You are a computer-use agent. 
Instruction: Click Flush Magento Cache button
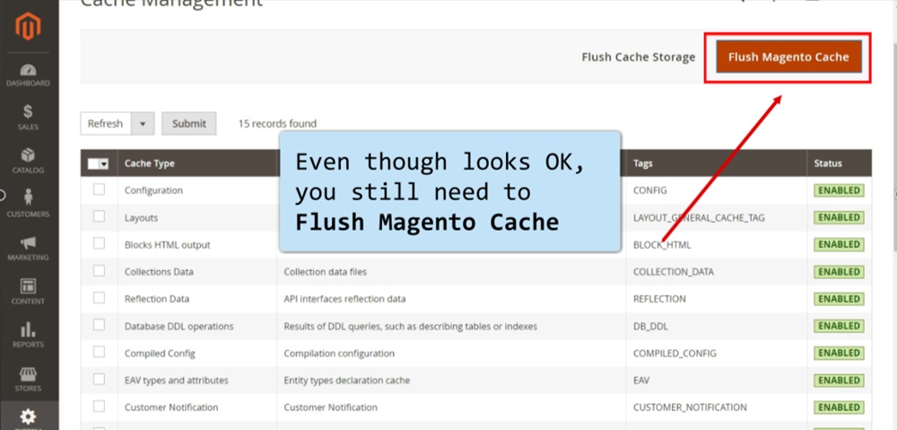tap(788, 57)
